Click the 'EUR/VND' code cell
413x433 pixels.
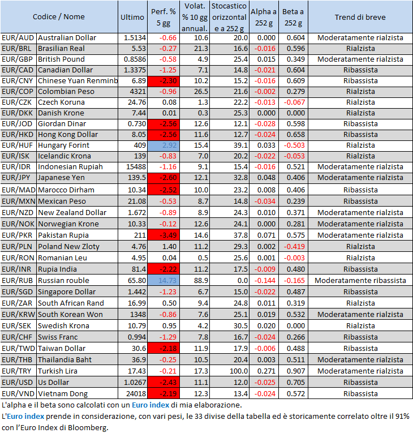point(18,394)
